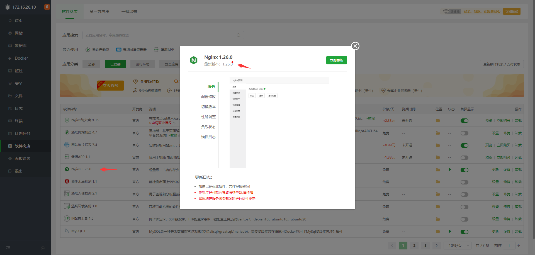Toggle homepage display for Nginx 1.26.0
The image size is (535, 255).
465,170
